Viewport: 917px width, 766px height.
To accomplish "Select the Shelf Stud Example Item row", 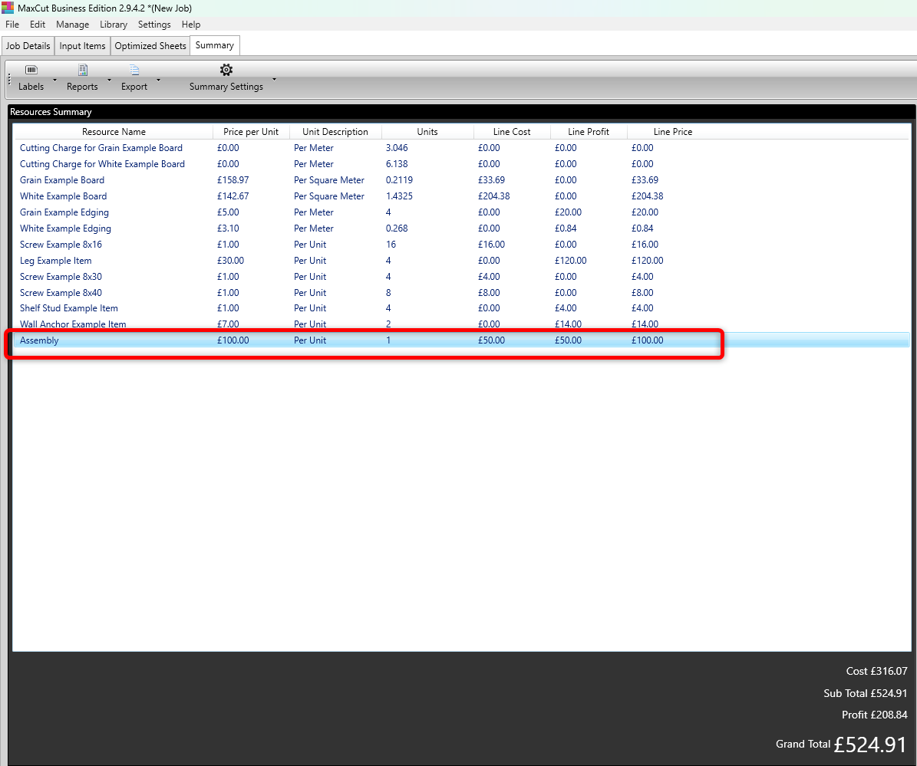I will [x=461, y=308].
